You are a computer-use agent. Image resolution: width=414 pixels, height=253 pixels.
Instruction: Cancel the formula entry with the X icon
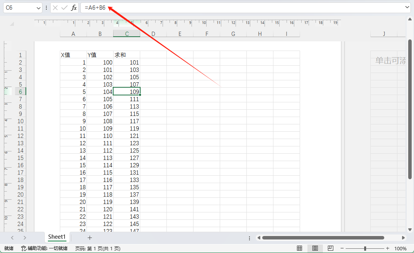pyautogui.click(x=55, y=8)
